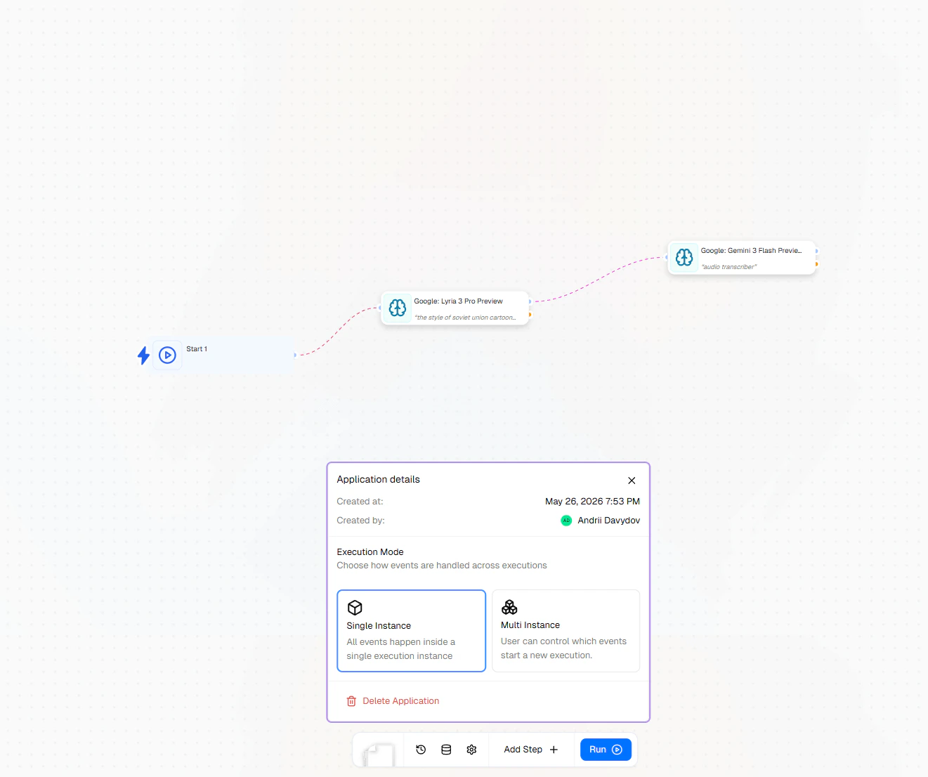This screenshot has width=928, height=777.
Task: Click the green avatar beside Andrii Davydov
Action: point(566,521)
